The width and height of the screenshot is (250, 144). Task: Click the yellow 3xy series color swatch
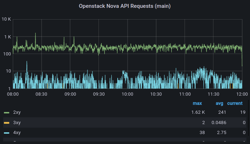(x=6, y=123)
